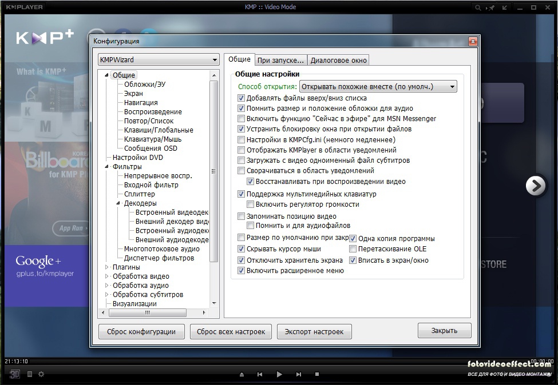Select Сплиттер under Фильтры
558x385 pixels.
coord(140,194)
